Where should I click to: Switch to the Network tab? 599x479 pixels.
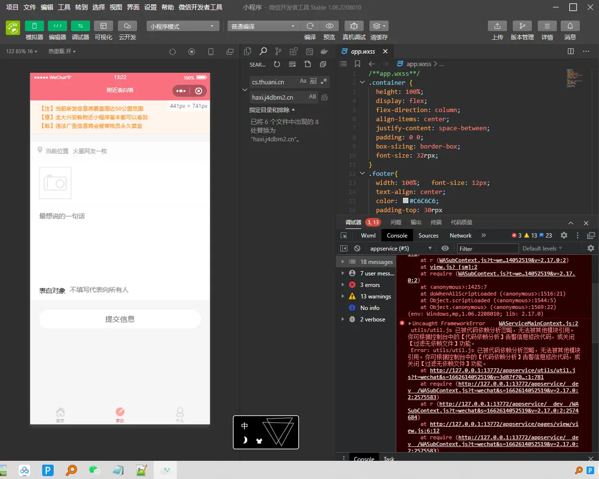pyautogui.click(x=461, y=235)
